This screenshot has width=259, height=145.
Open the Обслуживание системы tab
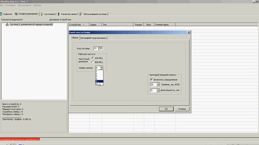(93, 14)
